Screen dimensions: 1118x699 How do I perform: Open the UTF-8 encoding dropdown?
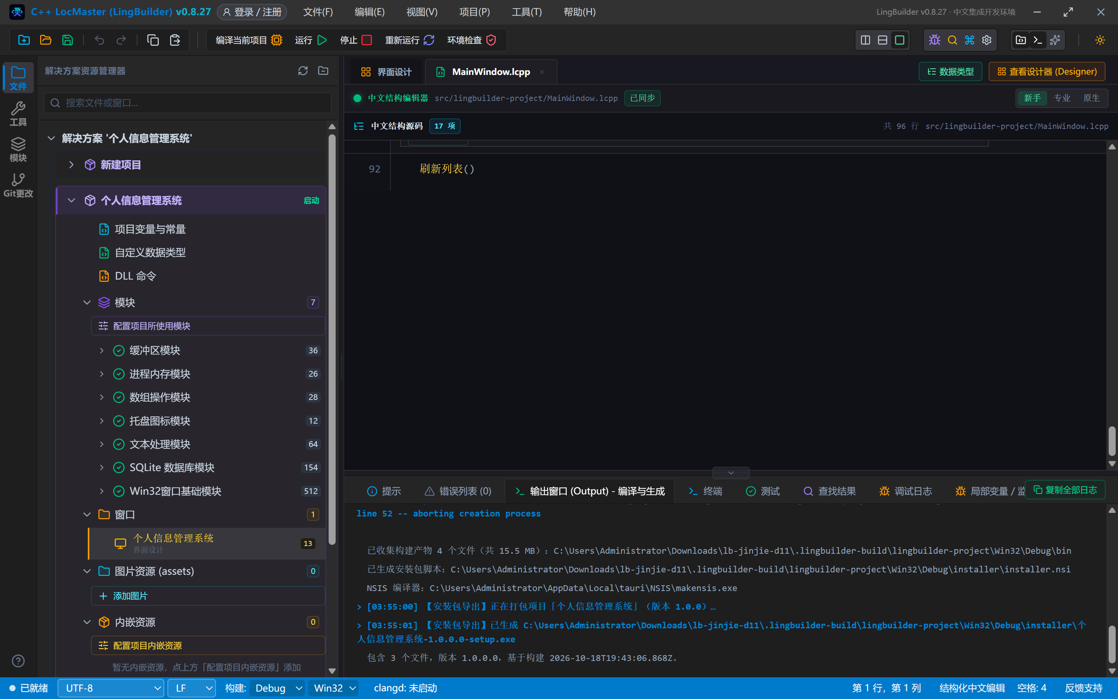point(111,688)
